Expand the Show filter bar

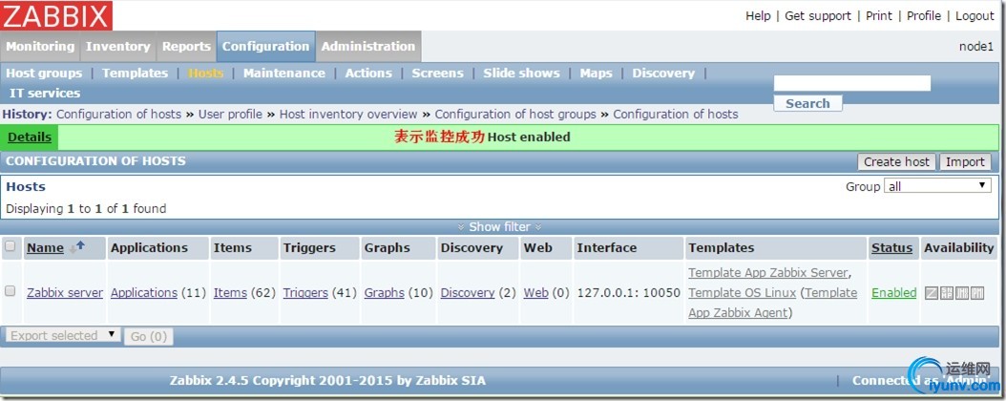[500, 226]
